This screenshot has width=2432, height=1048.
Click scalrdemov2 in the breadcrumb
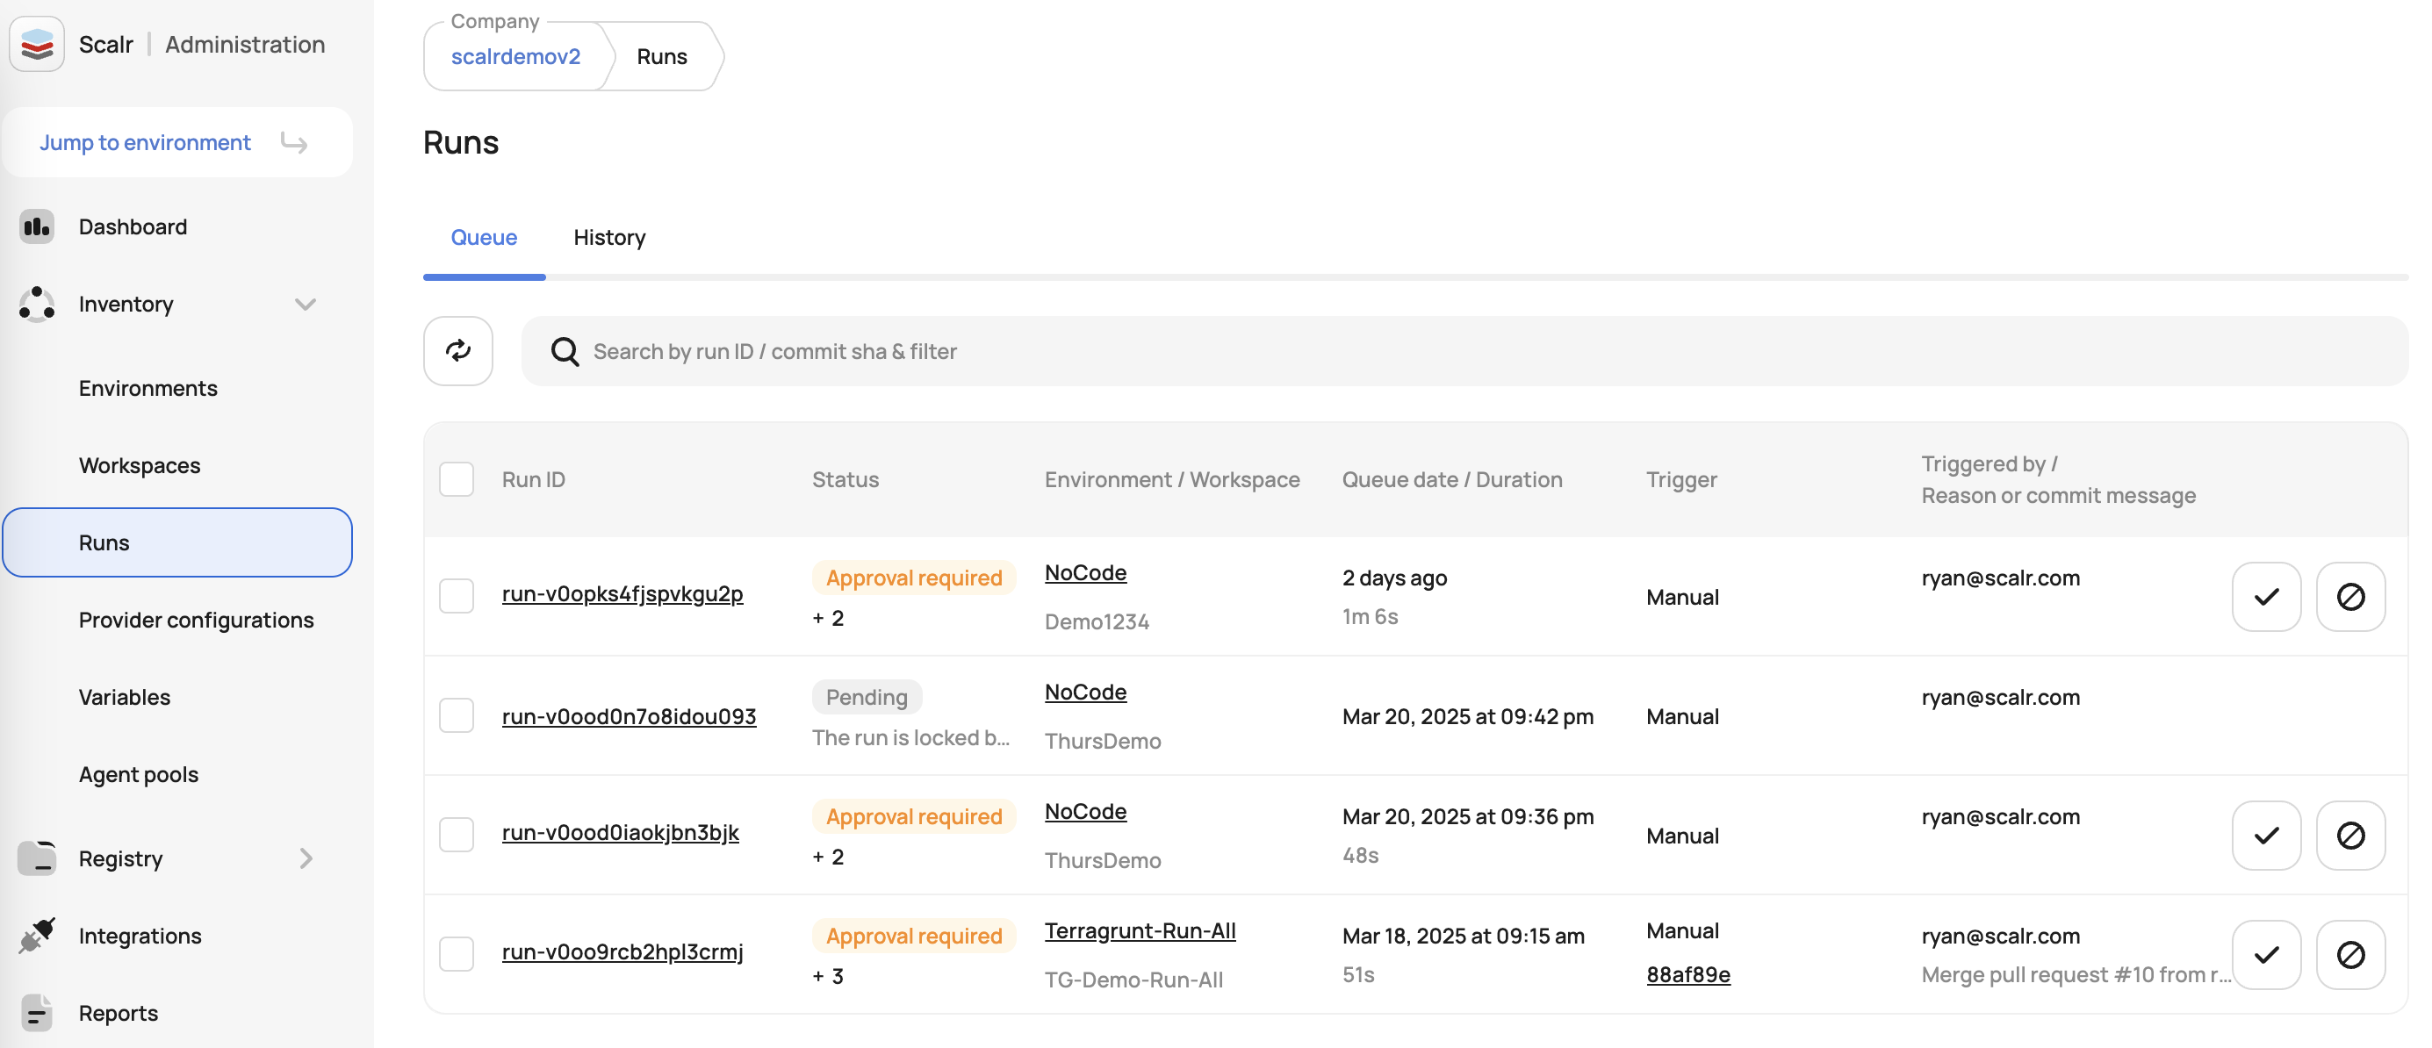(515, 57)
